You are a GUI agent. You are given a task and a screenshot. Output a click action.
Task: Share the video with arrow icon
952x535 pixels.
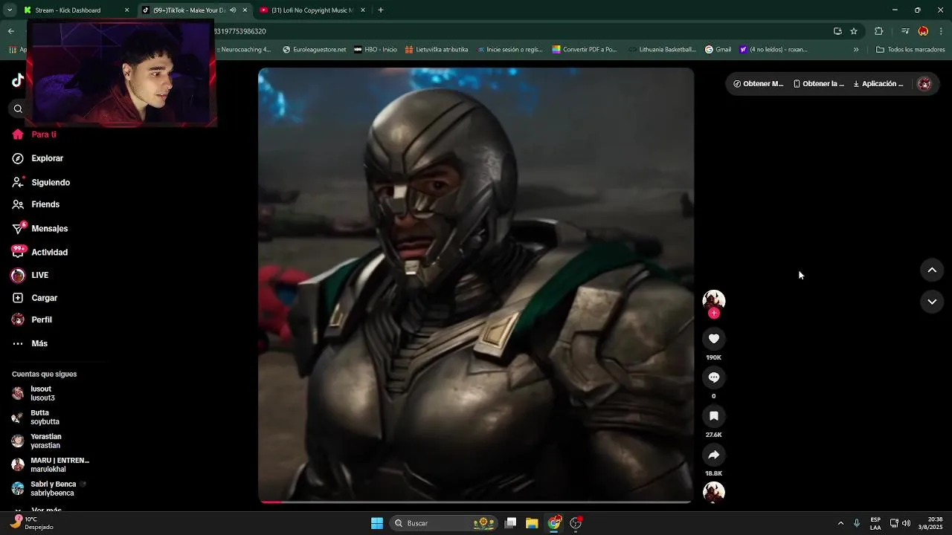[713, 455]
